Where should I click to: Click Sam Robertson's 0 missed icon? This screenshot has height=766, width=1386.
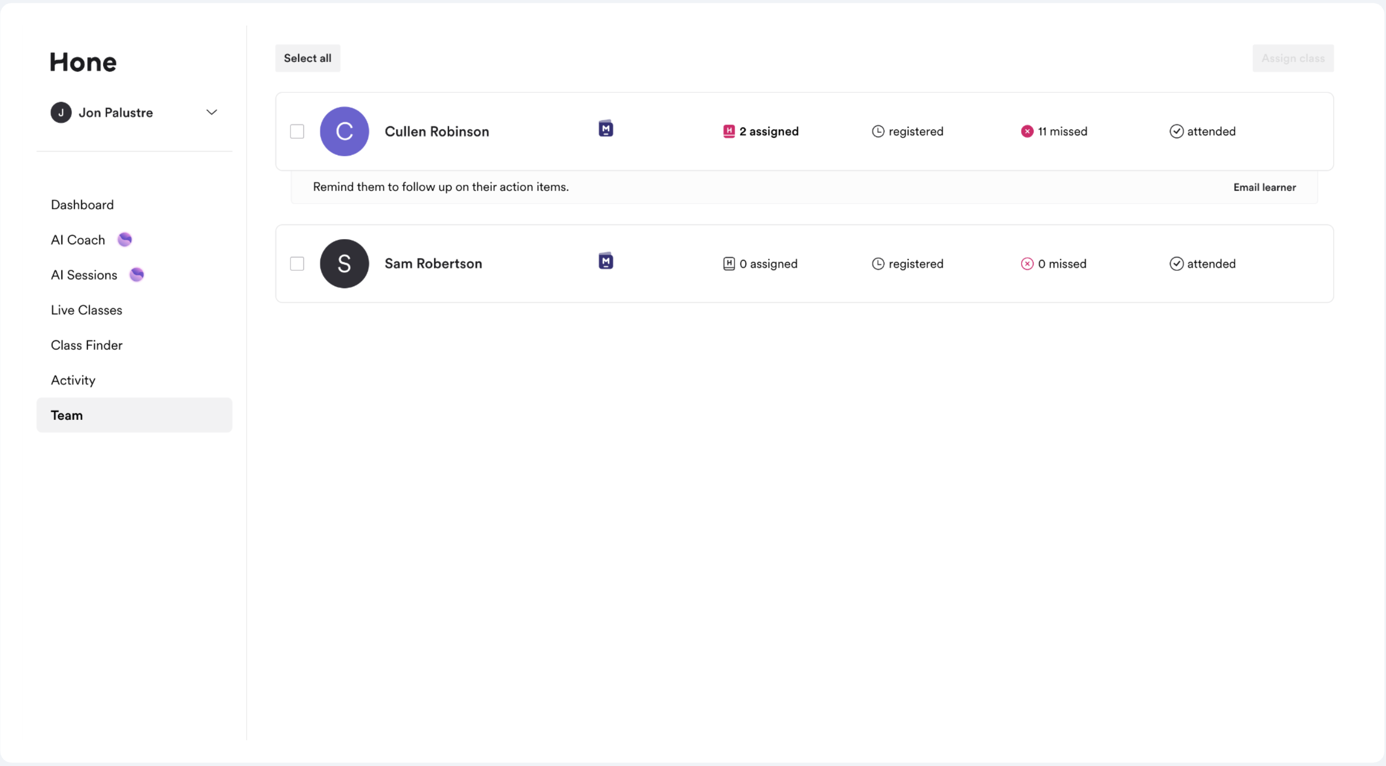1027,264
